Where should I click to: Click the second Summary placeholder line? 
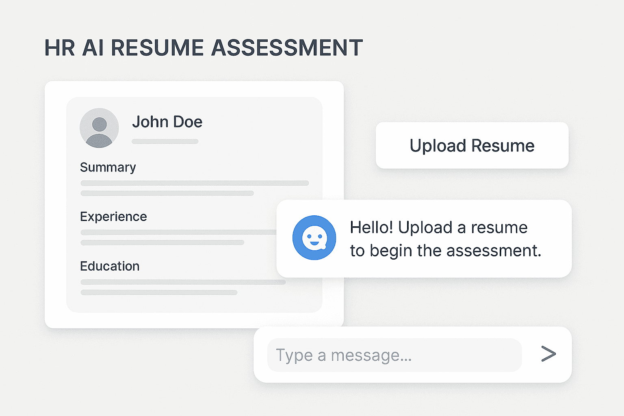[167, 193]
